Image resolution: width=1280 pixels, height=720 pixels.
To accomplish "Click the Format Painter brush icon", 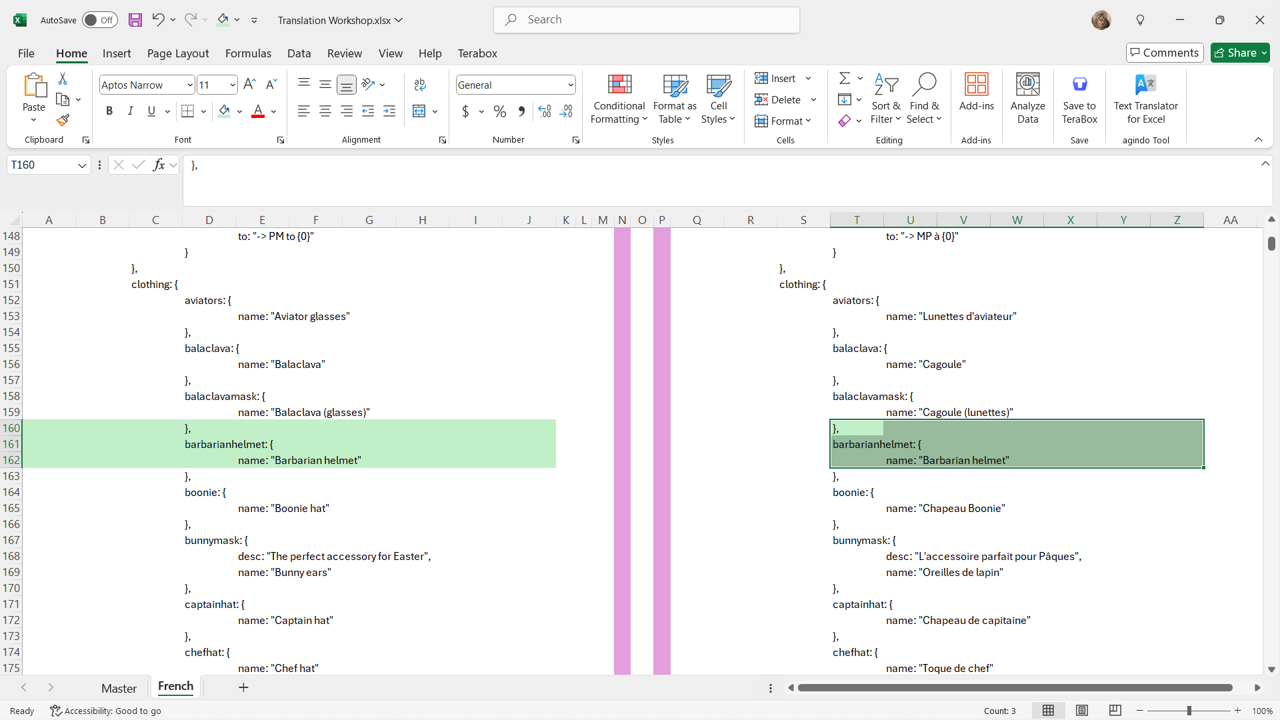I will pos(63,121).
